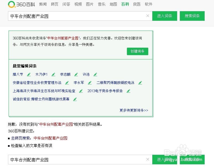The width and height of the screenshot is (214, 167).
Task: Focus the bottom search input field
Action: [x=80, y=159]
